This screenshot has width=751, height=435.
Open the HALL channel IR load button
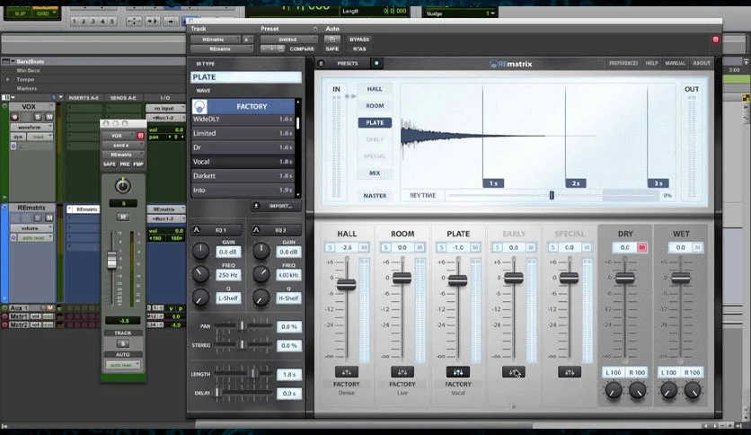346,372
